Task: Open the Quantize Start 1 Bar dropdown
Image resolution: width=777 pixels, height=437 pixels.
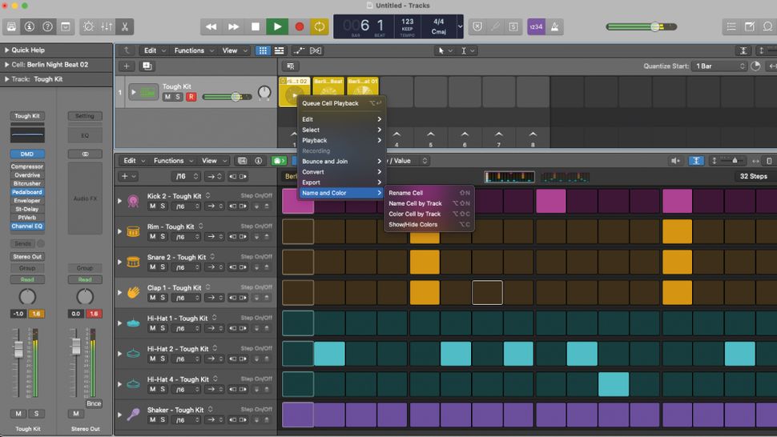Action: 719,66
